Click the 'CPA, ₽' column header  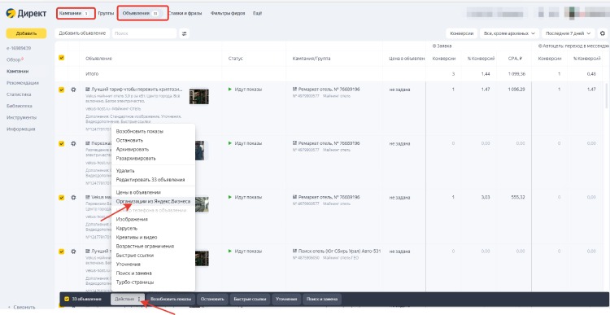coord(515,59)
